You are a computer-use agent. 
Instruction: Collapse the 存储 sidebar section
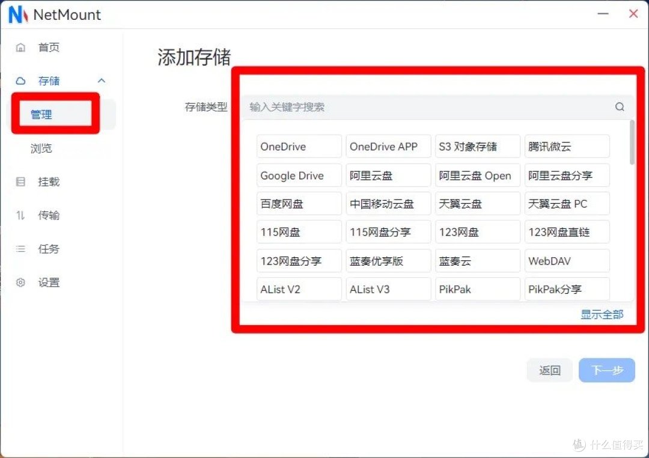tap(101, 81)
